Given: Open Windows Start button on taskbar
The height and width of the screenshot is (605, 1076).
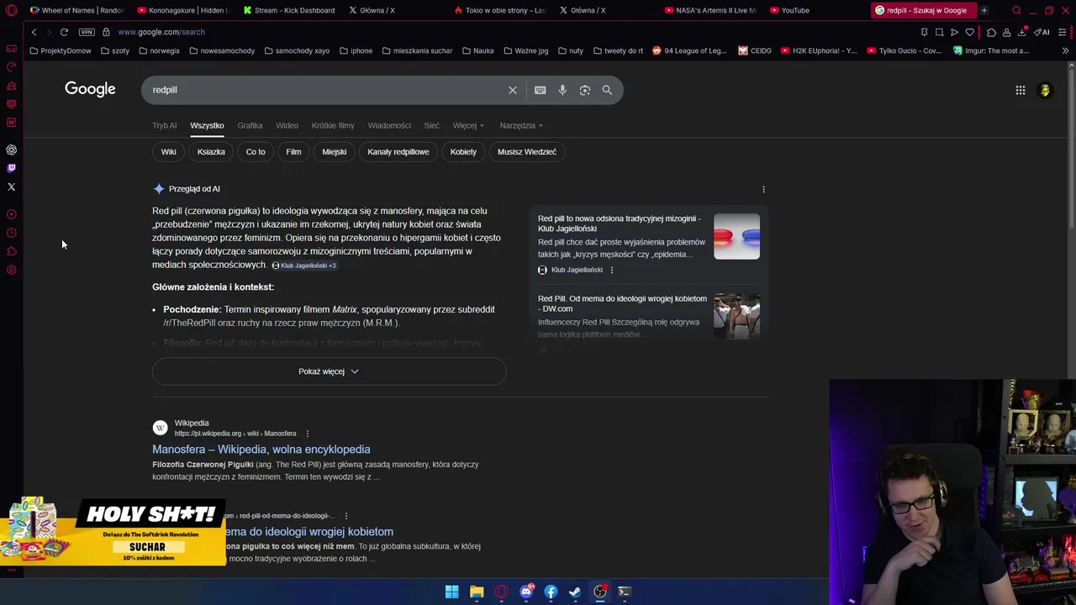Looking at the screenshot, I should click(x=451, y=592).
